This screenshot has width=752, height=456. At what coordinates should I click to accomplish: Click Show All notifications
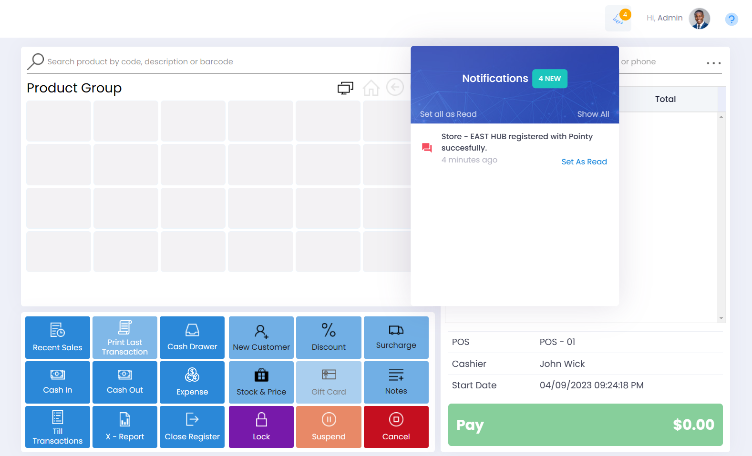[593, 114]
